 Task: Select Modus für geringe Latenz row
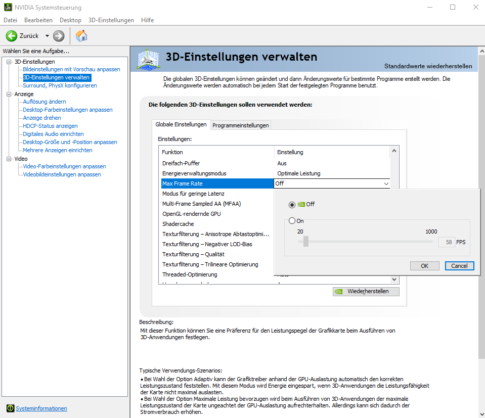217,194
